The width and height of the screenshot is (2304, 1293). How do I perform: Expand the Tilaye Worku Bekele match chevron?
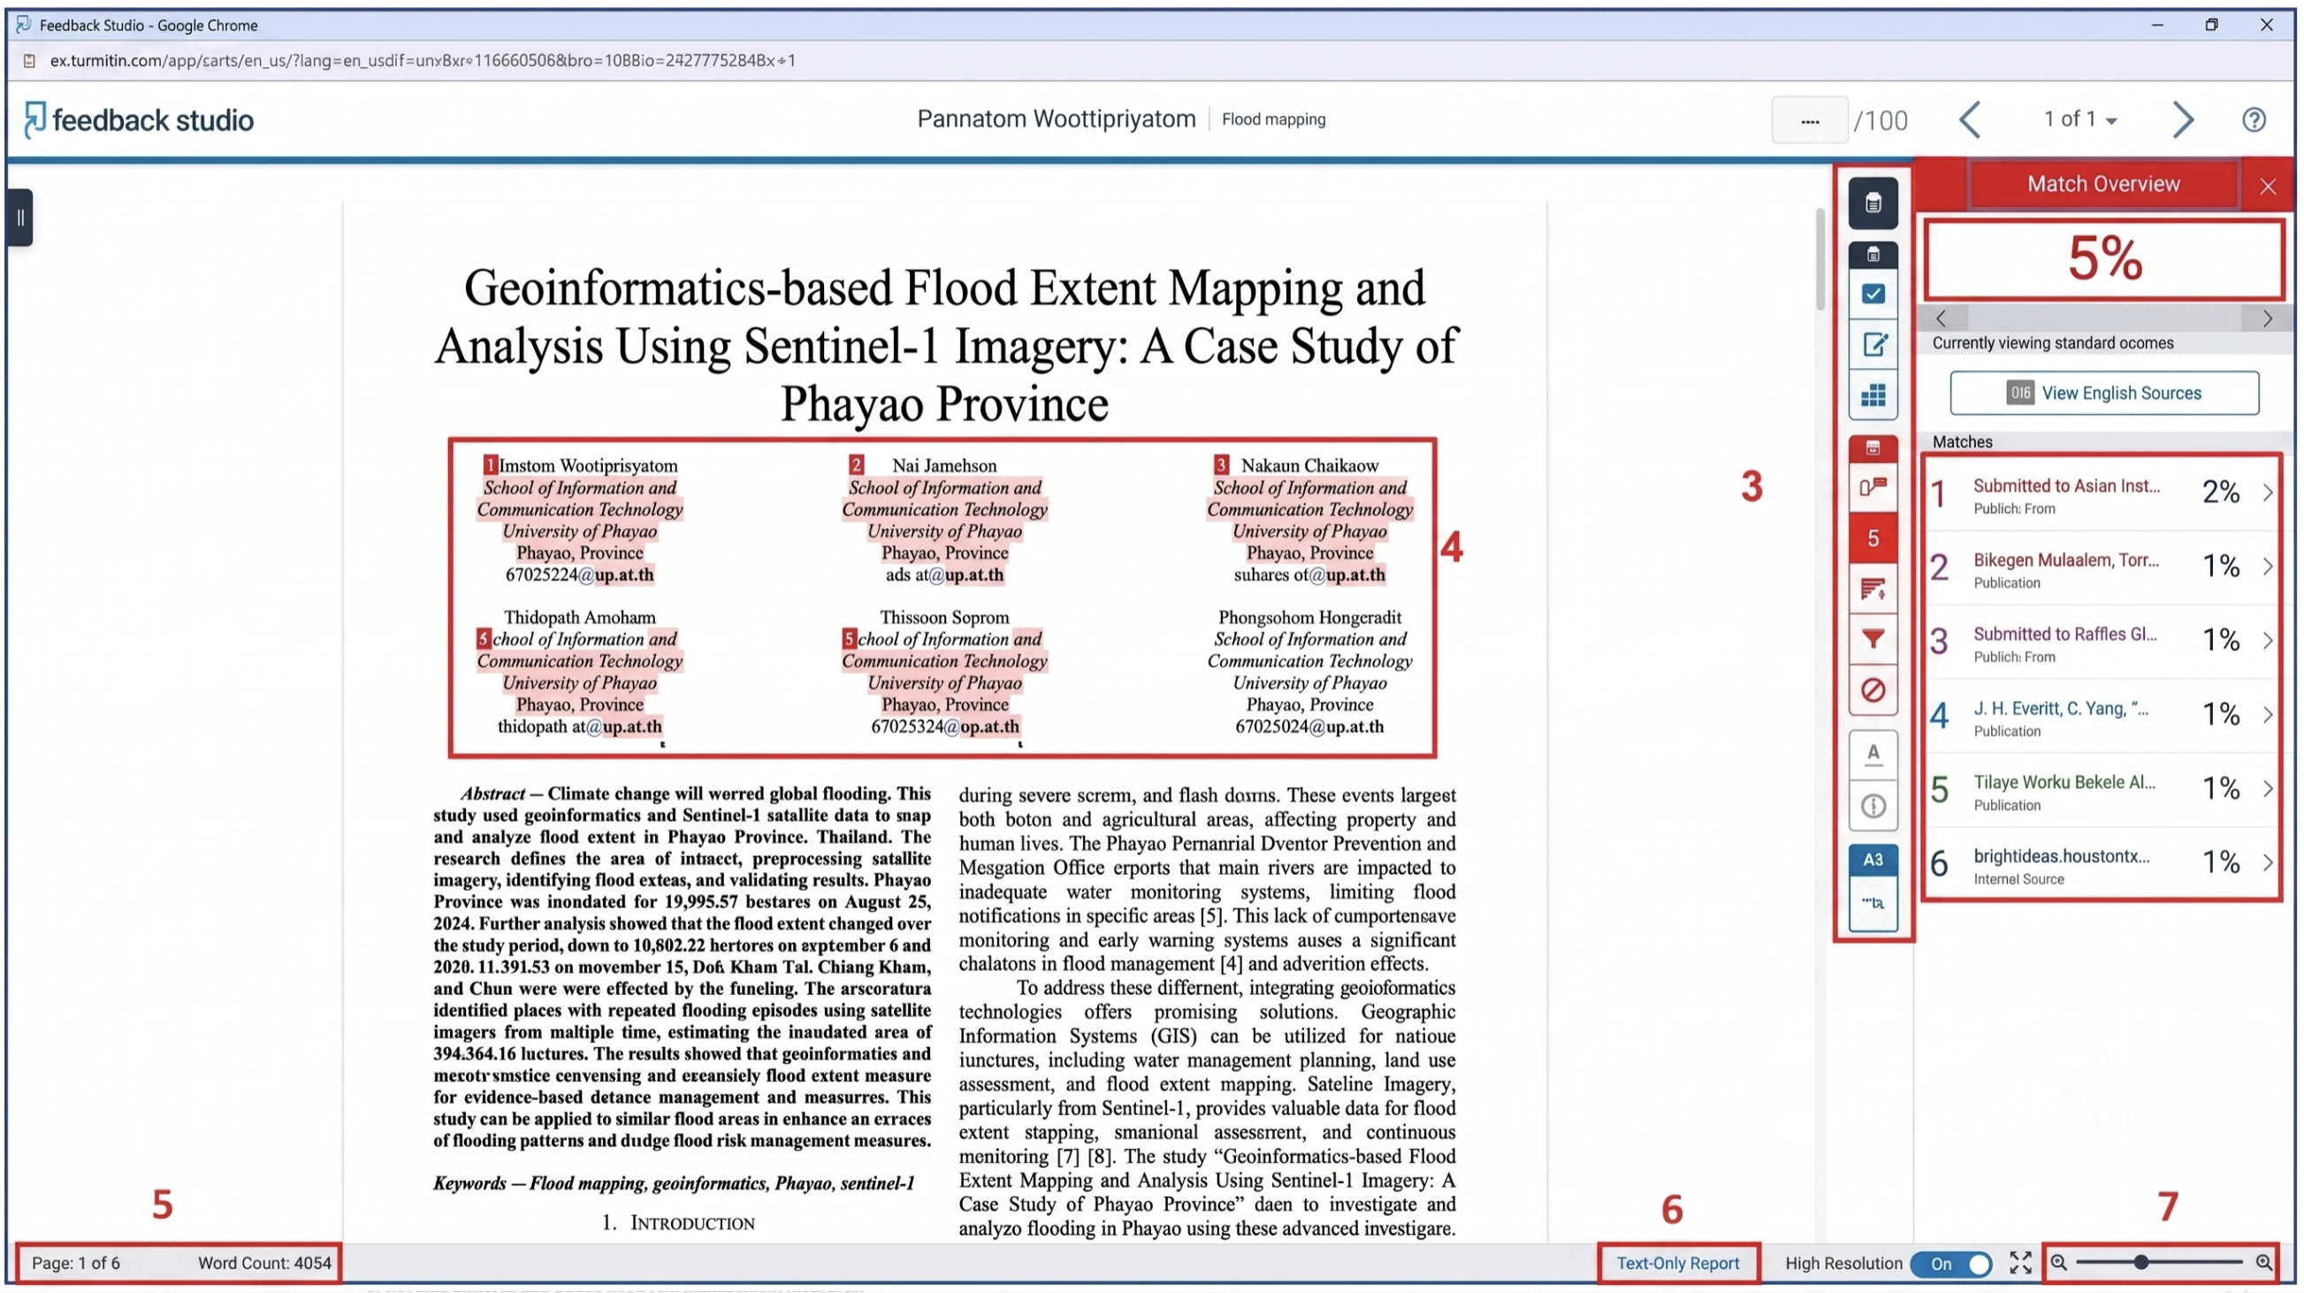(2268, 789)
